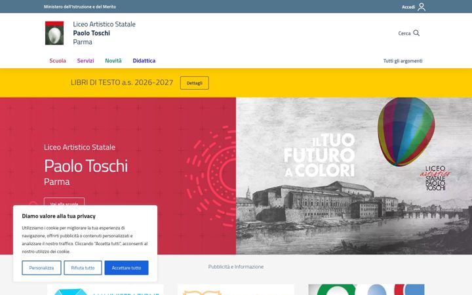472x295 pixels.
Task: Open the Scuola menu
Action: point(58,61)
